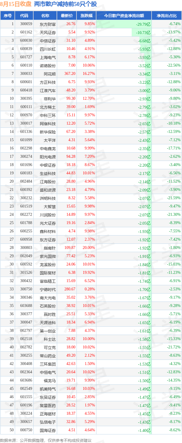Select 上海电气 latest price 8.78
The width and height of the screenshot is (182, 443).
coord(71,57)
